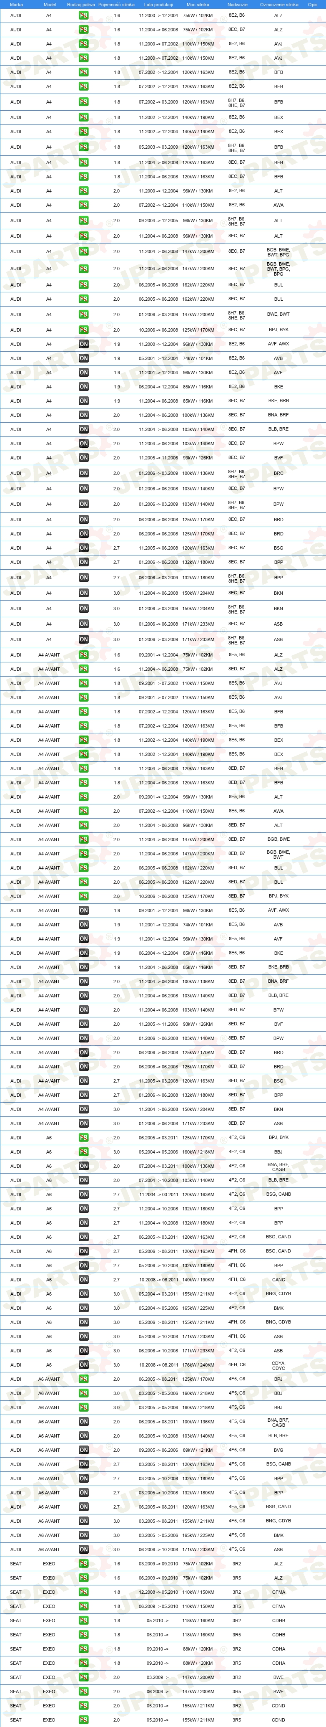Click diesel ON icon in A4 Avant BKN row
The image size is (326, 1727).
83,1110
